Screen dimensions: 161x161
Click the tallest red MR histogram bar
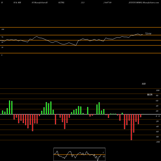point(131,127)
